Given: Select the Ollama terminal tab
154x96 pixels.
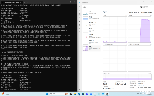Looking at the screenshot, I should [x=12, y=2].
